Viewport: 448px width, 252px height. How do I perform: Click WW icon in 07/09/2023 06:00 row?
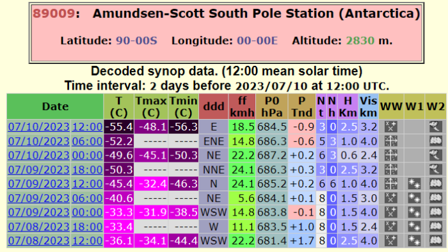point(391,198)
